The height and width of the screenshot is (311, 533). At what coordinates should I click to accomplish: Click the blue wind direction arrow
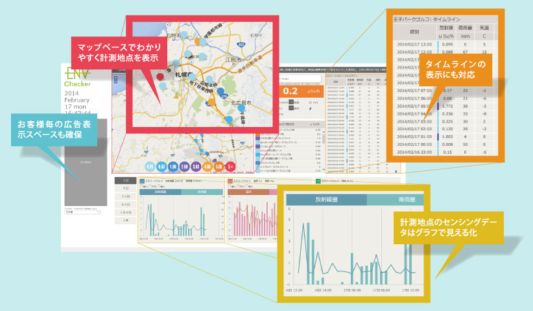coord(311,109)
